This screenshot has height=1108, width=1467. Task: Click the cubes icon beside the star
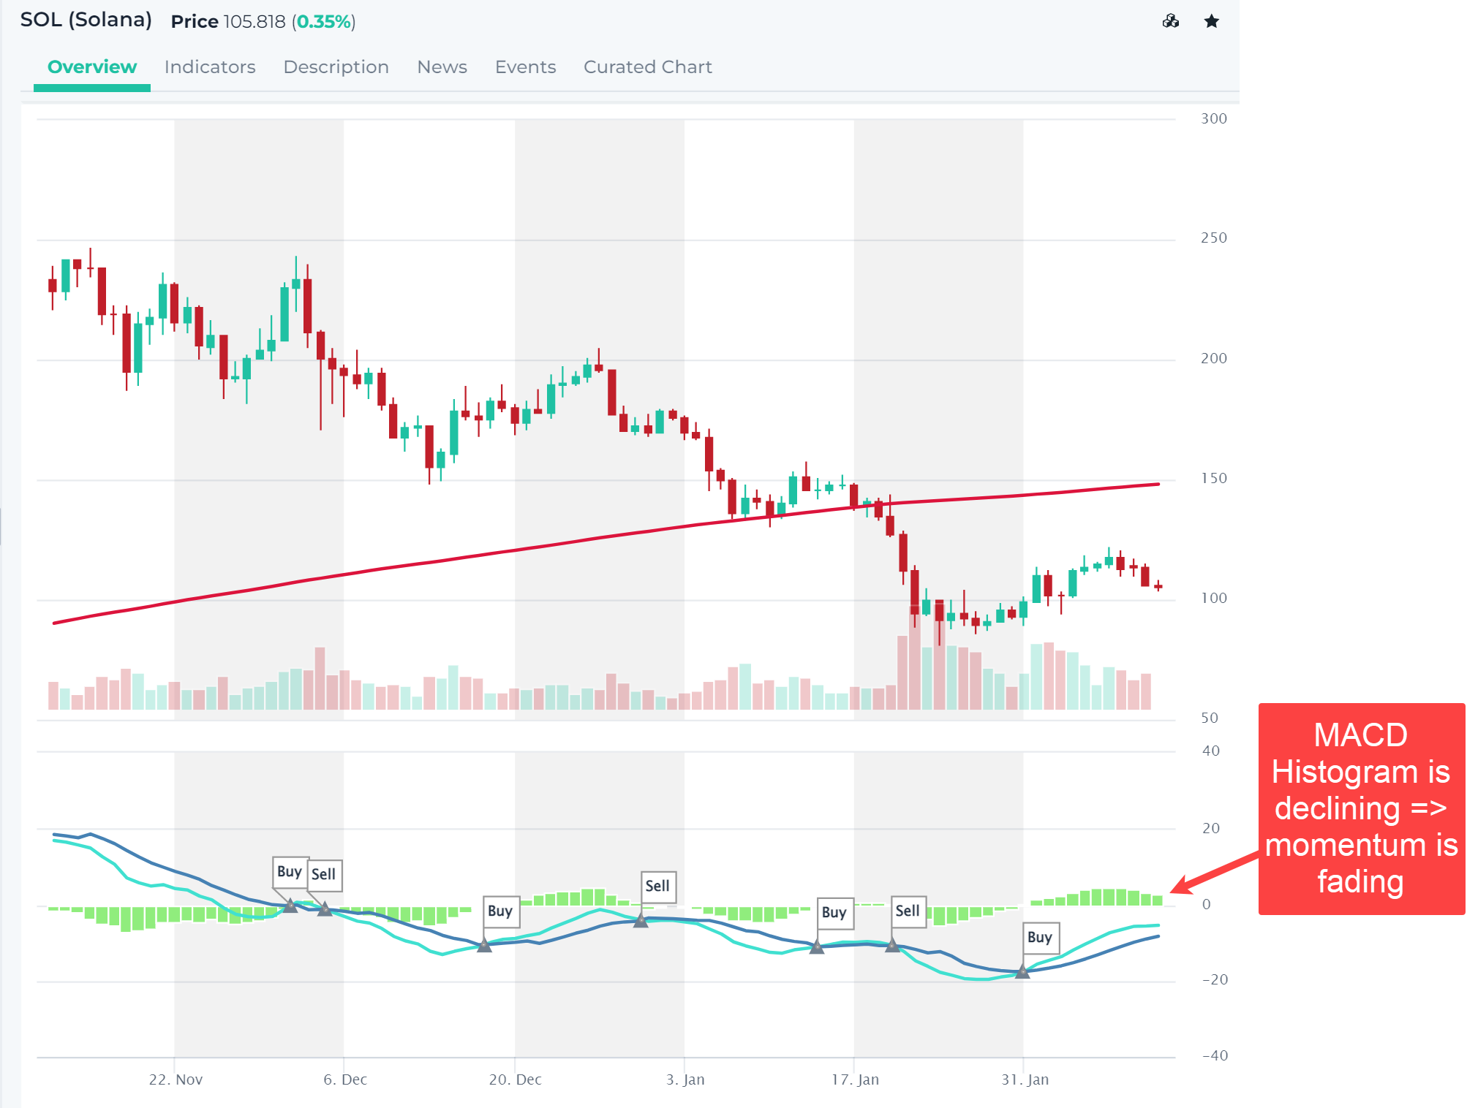pos(1170,21)
